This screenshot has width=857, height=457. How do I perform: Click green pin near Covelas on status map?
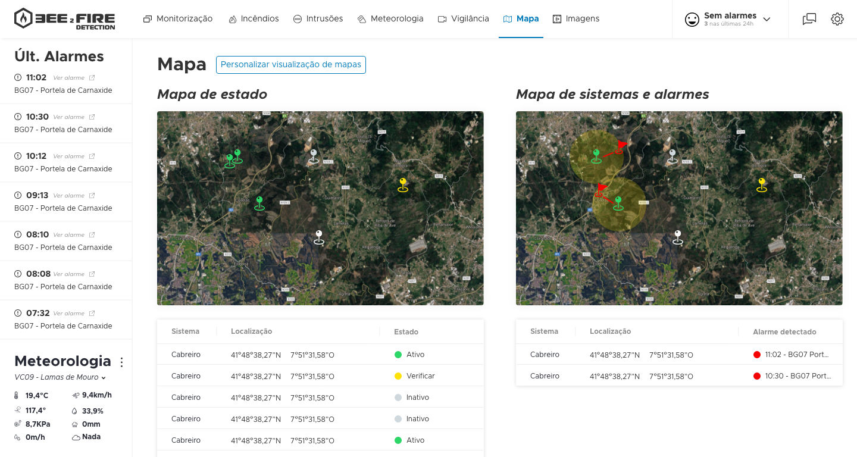click(259, 203)
